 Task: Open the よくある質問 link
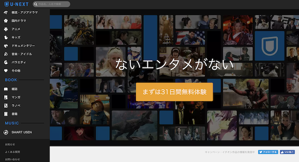(x=12, y=152)
